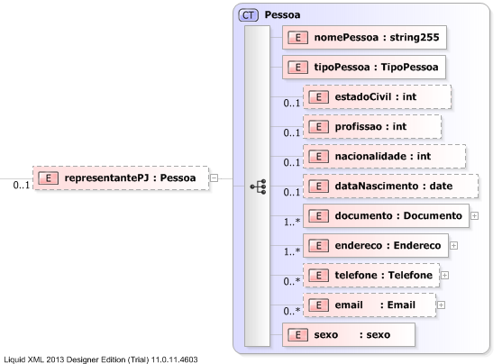Collapse the representantePJ node
This screenshot has width=502, height=364.
[214, 178]
